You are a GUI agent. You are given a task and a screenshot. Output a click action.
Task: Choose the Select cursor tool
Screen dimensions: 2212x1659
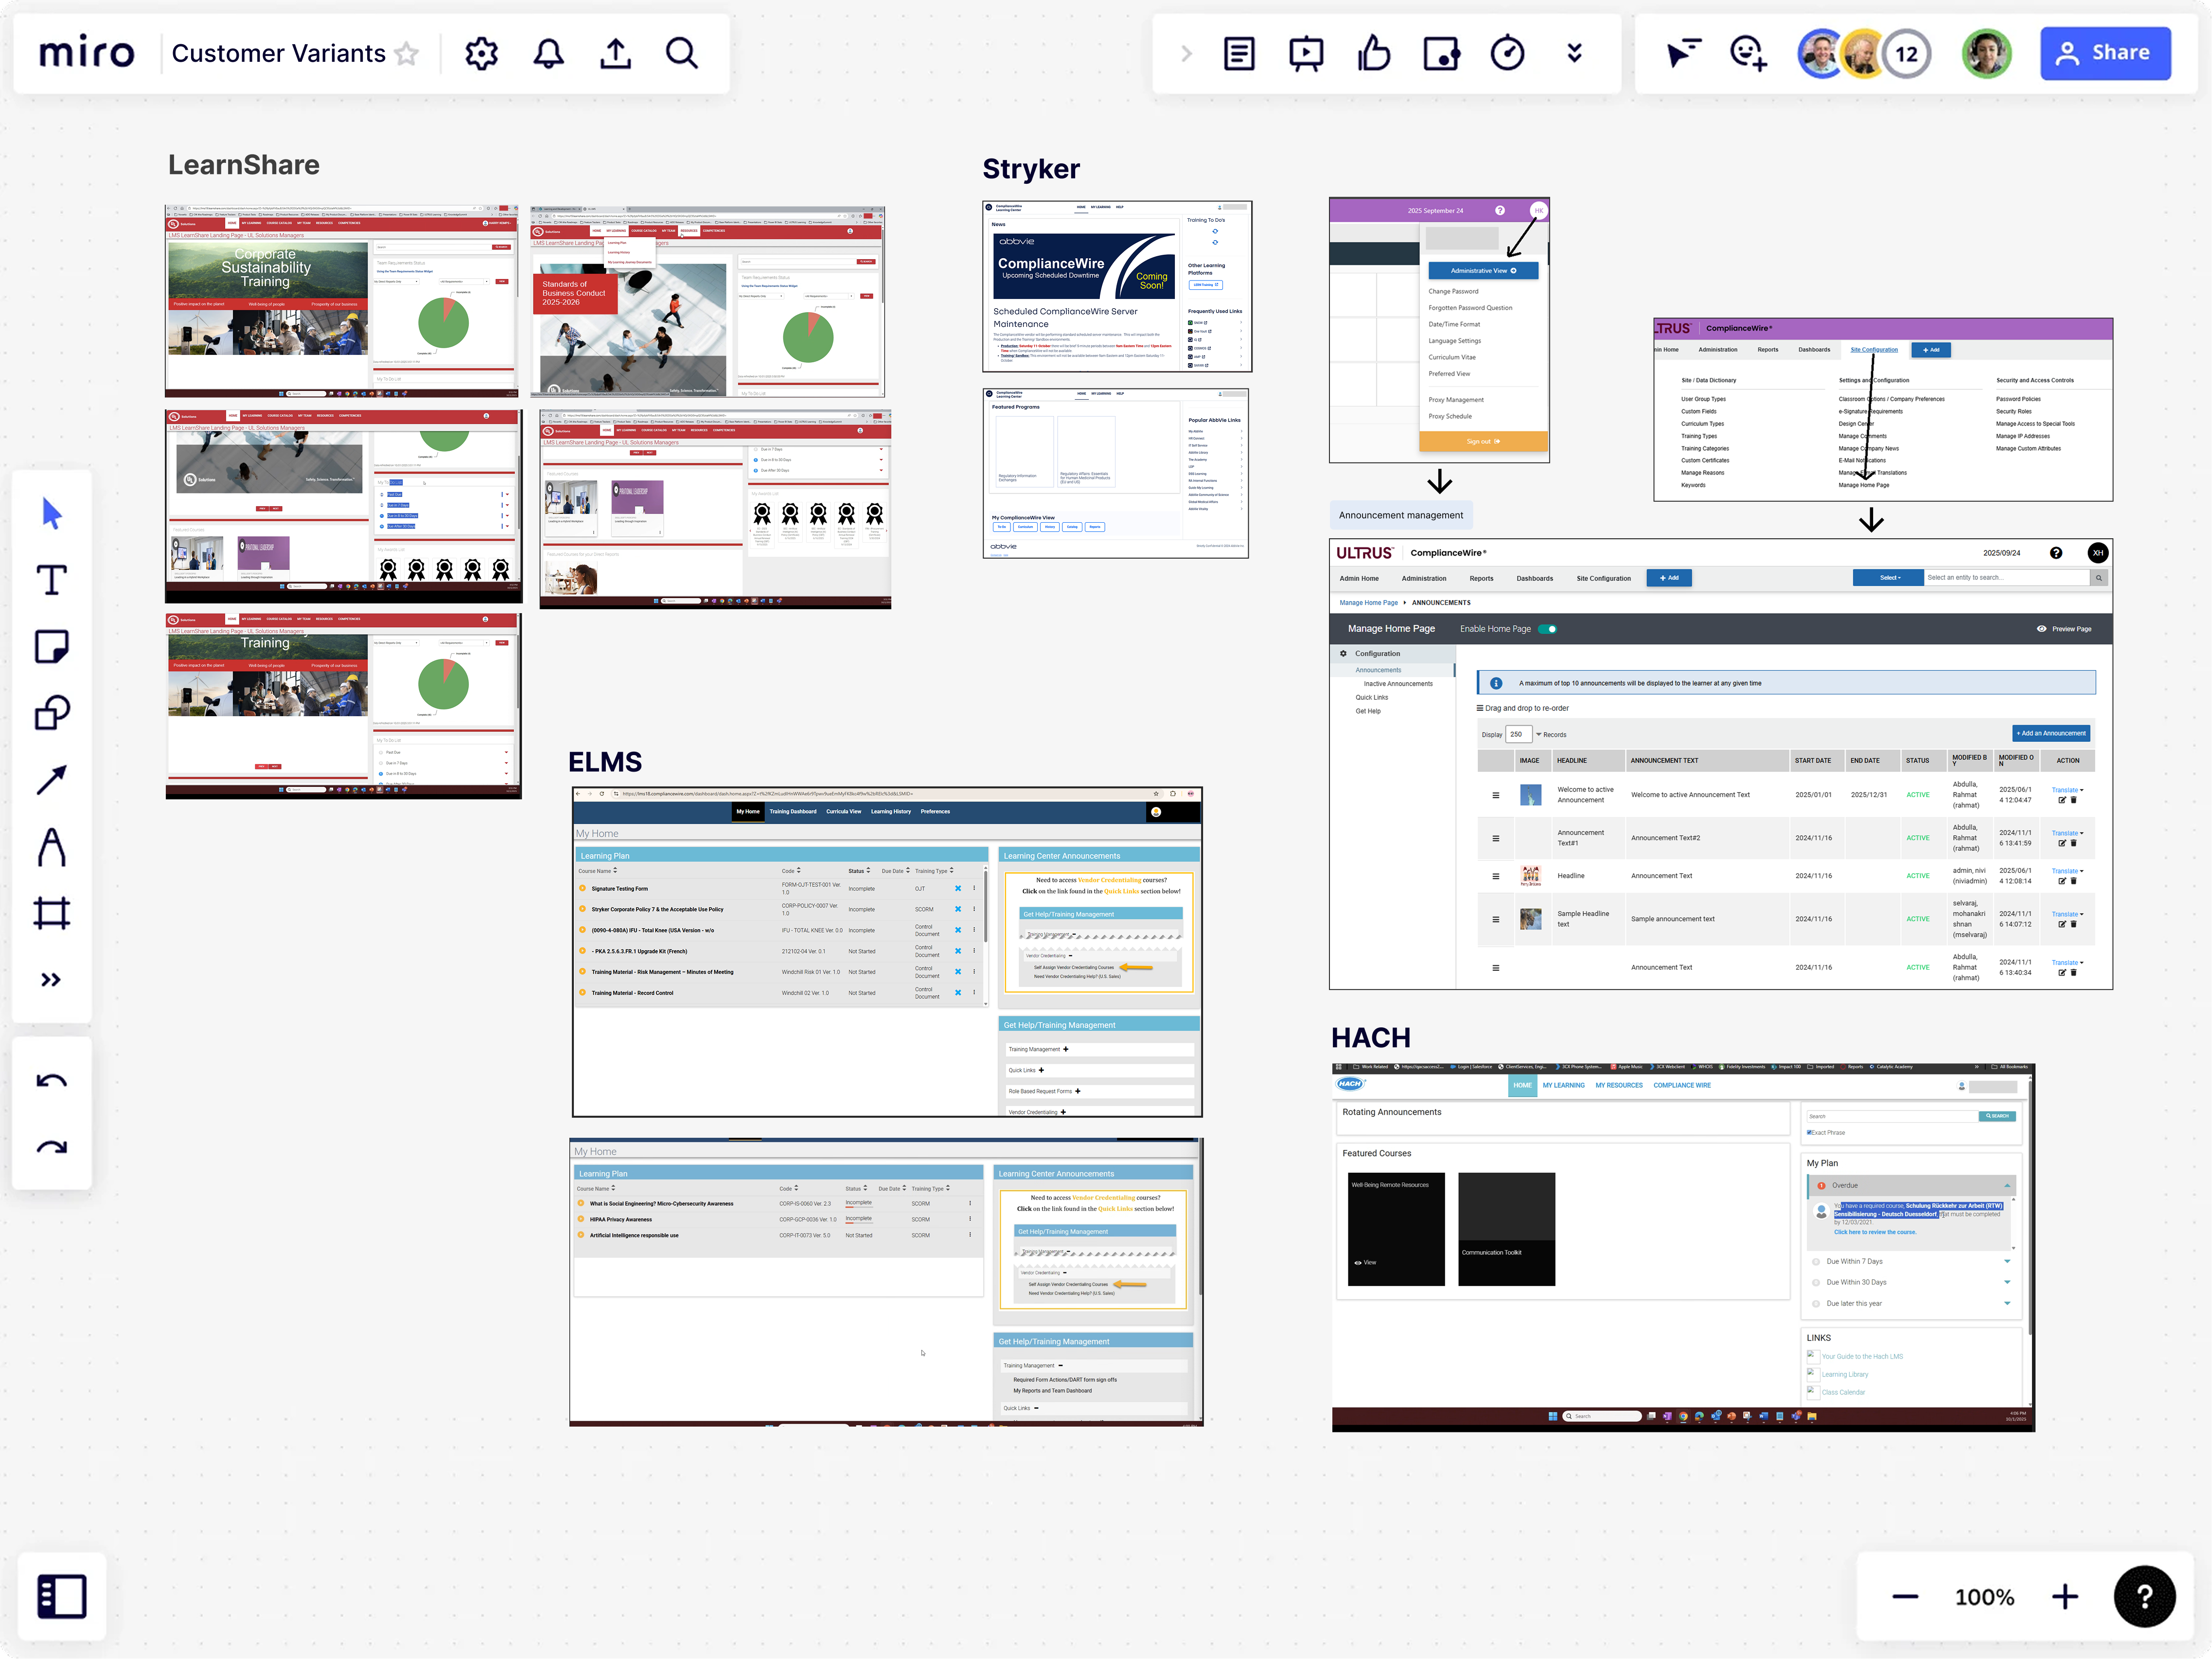(x=52, y=514)
